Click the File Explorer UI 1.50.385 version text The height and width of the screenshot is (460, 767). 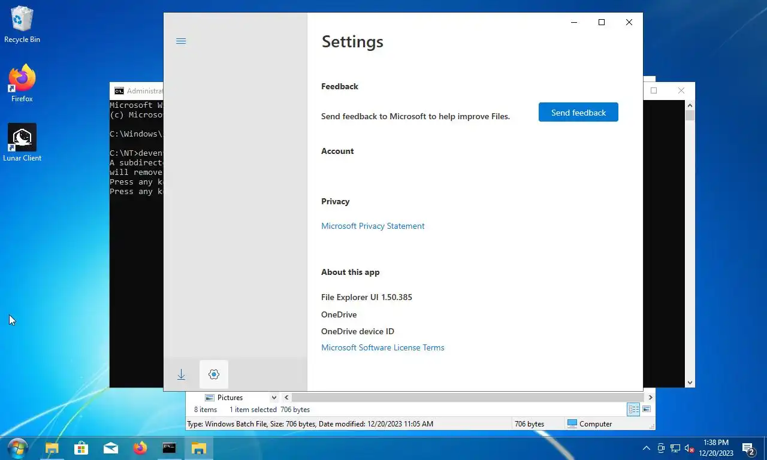point(367,297)
